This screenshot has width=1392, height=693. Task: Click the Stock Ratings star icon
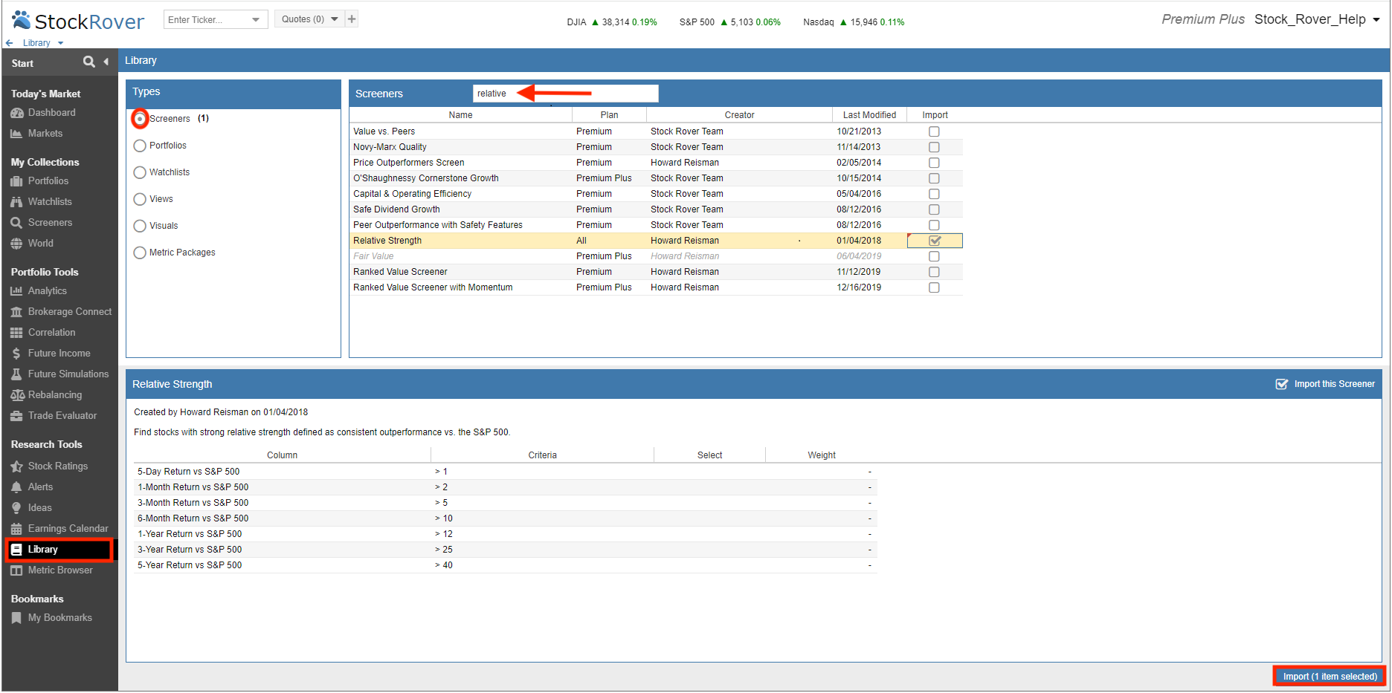pos(17,466)
